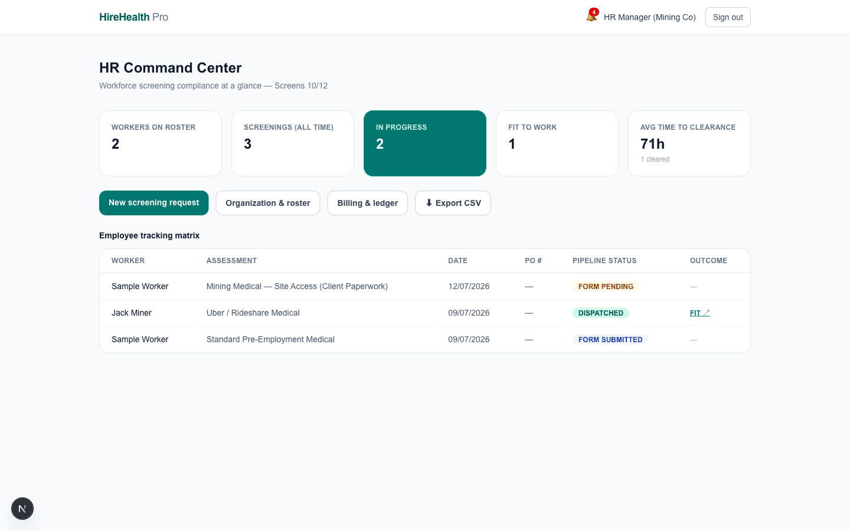Click the HR Manager (Mining Co) account label
The width and height of the screenshot is (850, 531).
pos(650,17)
